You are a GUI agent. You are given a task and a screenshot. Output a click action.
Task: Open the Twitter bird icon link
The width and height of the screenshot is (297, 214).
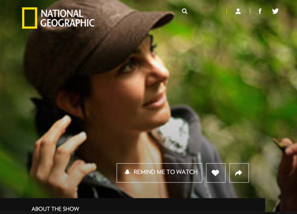275,11
